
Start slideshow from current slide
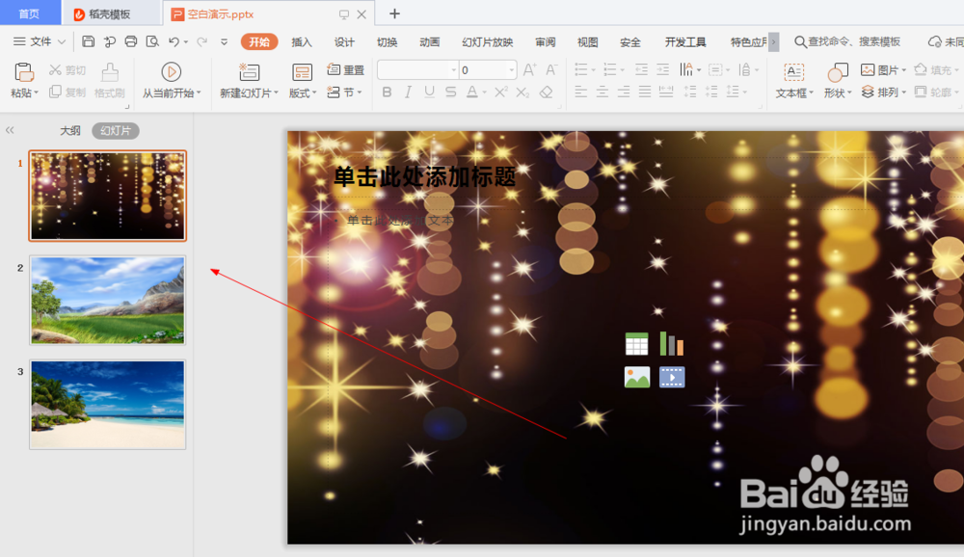point(171,72)
